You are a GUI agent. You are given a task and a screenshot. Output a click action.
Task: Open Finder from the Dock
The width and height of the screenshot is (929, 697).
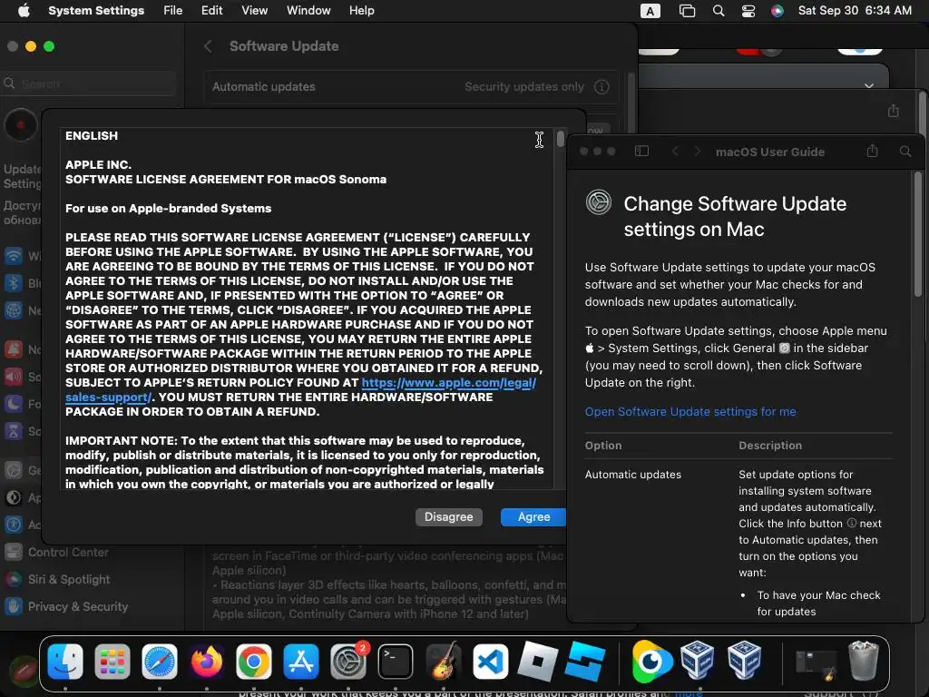(65, 661)
